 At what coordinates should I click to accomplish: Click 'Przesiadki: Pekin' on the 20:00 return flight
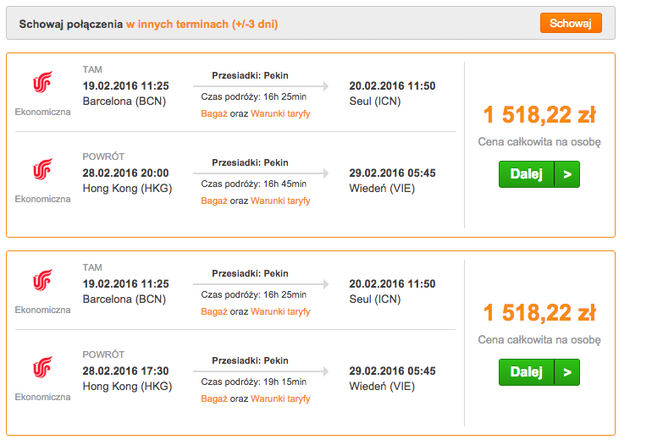250,163
